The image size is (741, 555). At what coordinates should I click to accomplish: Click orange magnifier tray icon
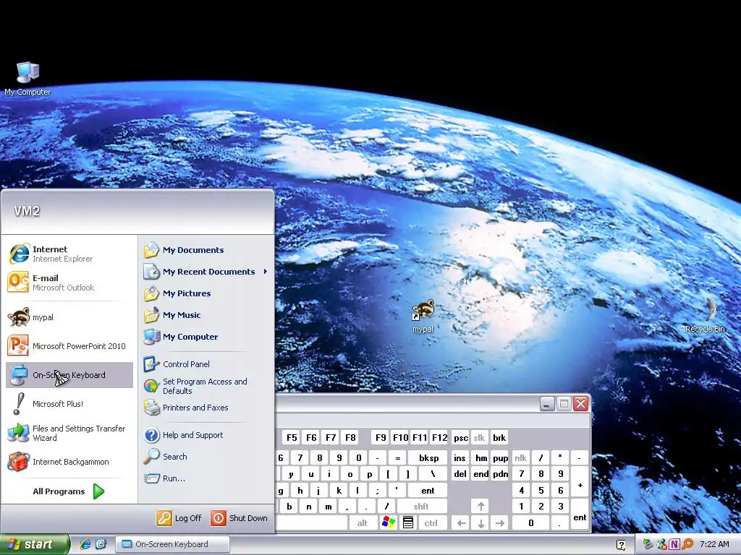tap(687, 544)
